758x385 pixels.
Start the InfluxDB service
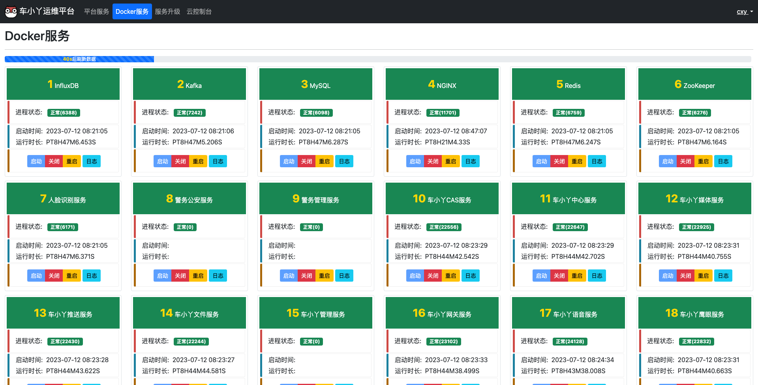(36, 161)
